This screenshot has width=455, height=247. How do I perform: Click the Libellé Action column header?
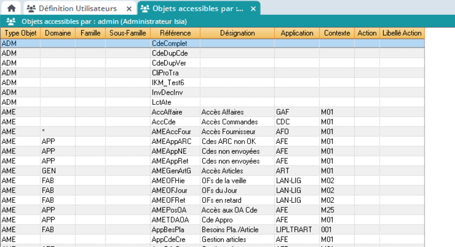click(x=401, y=33)
